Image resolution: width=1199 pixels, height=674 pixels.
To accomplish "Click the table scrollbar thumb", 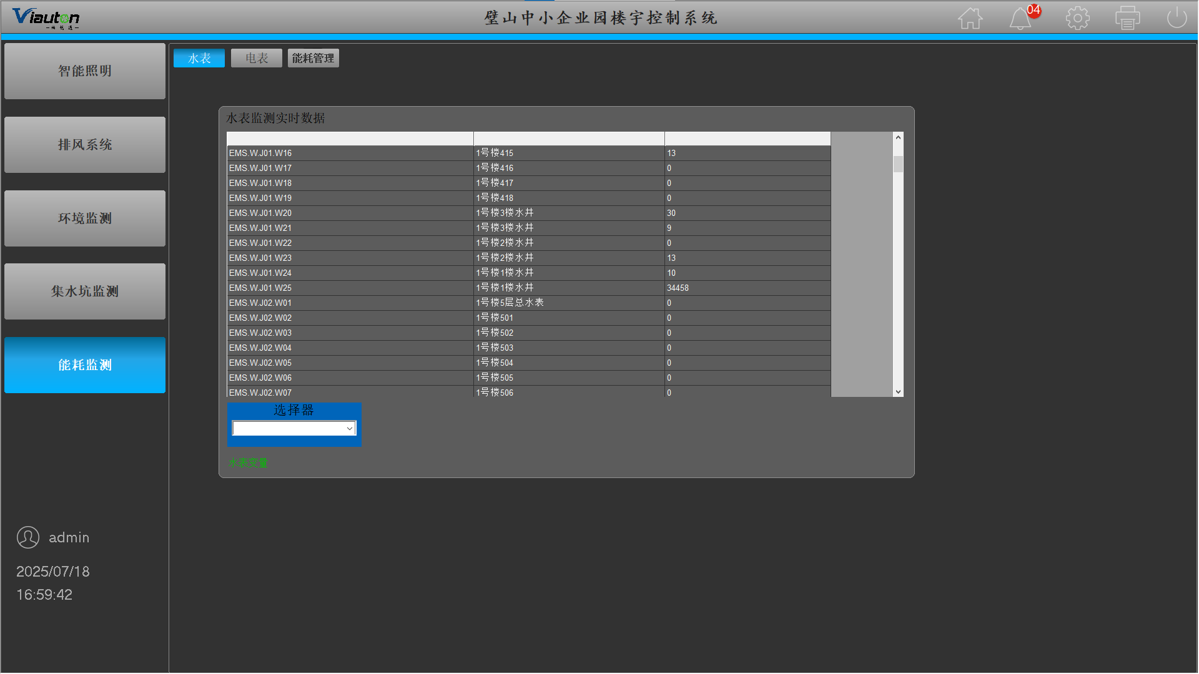I will pyautogui.click(x=898, y=164).
